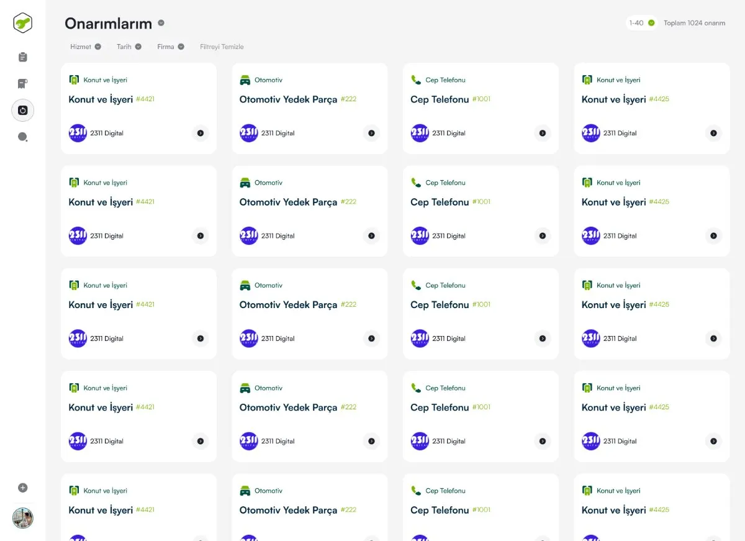The height and width of the screenshot is (541, 745).
Task: Open first-row Cep Telefonu card title
Action: 440,99
